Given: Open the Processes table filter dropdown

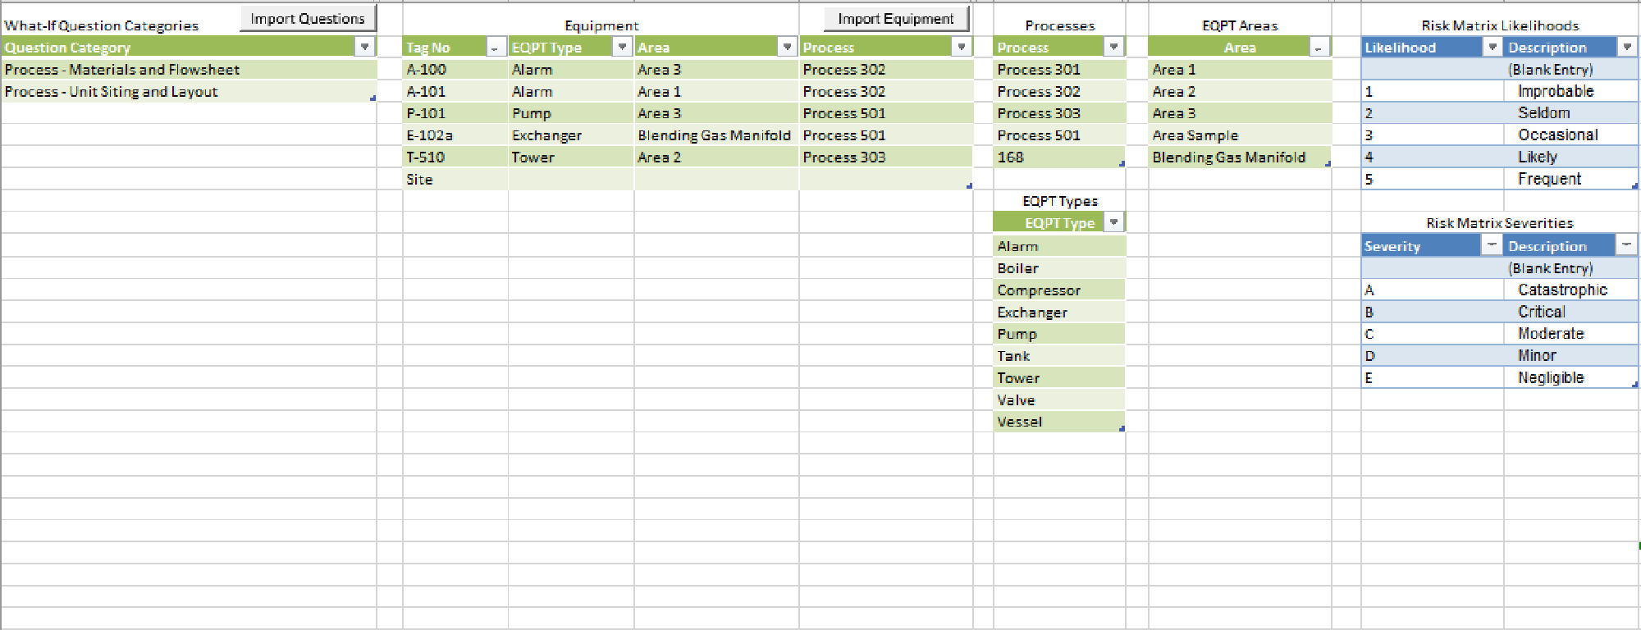Looking at the screenshot, I should click(x=1113, y=47).
